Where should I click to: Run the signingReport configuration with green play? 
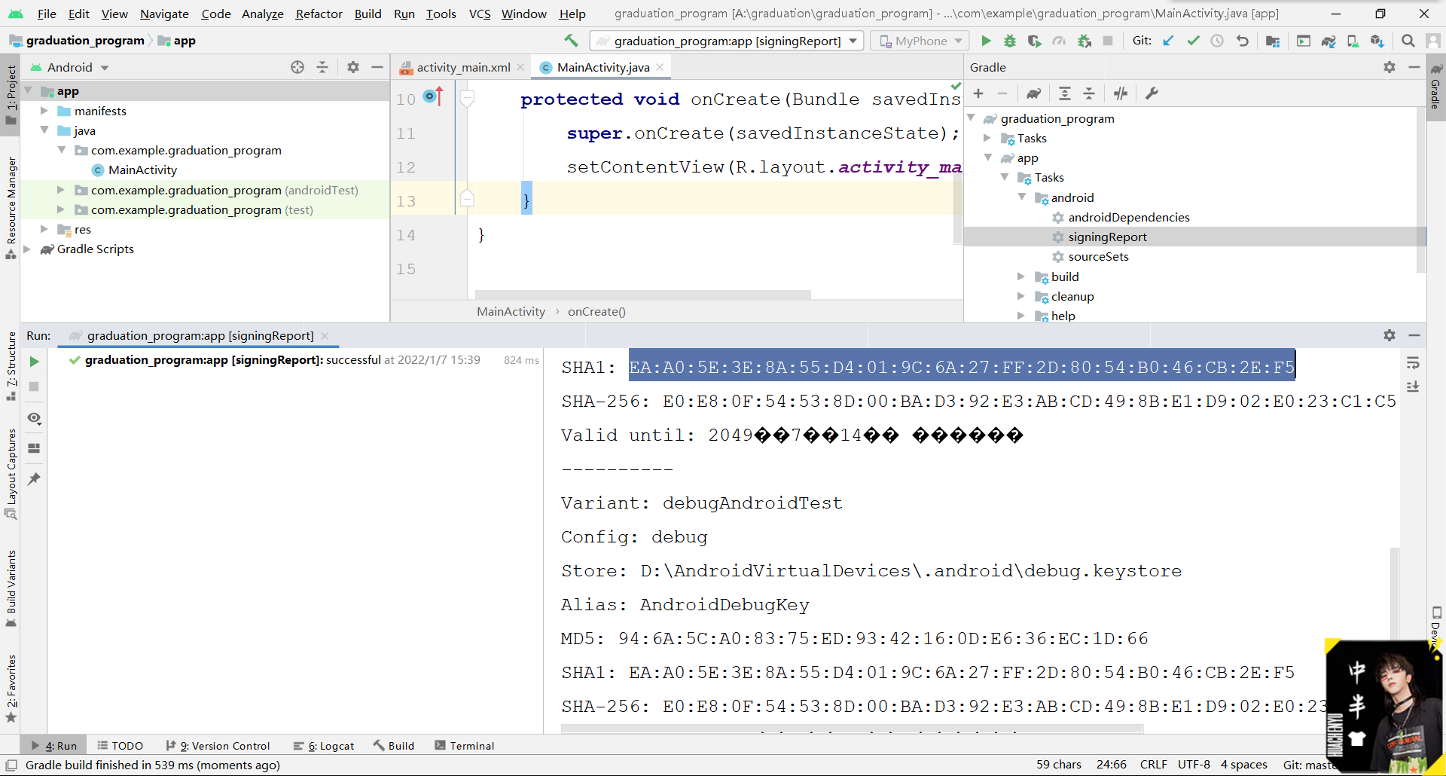(x=986, y=41)
